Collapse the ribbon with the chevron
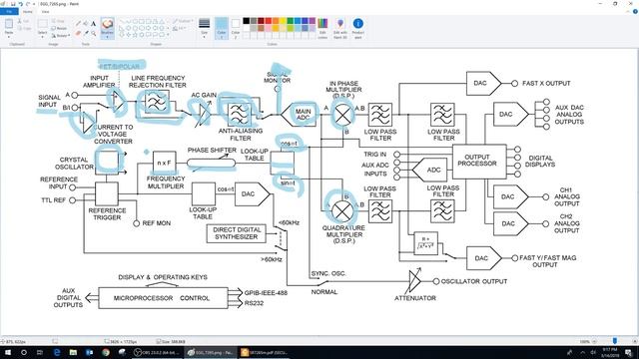This screenshot has height=359, width=639. point(628,11)
